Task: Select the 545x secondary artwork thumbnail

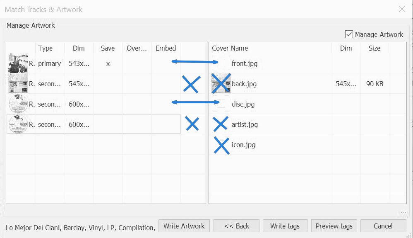Action: (18, 84)
